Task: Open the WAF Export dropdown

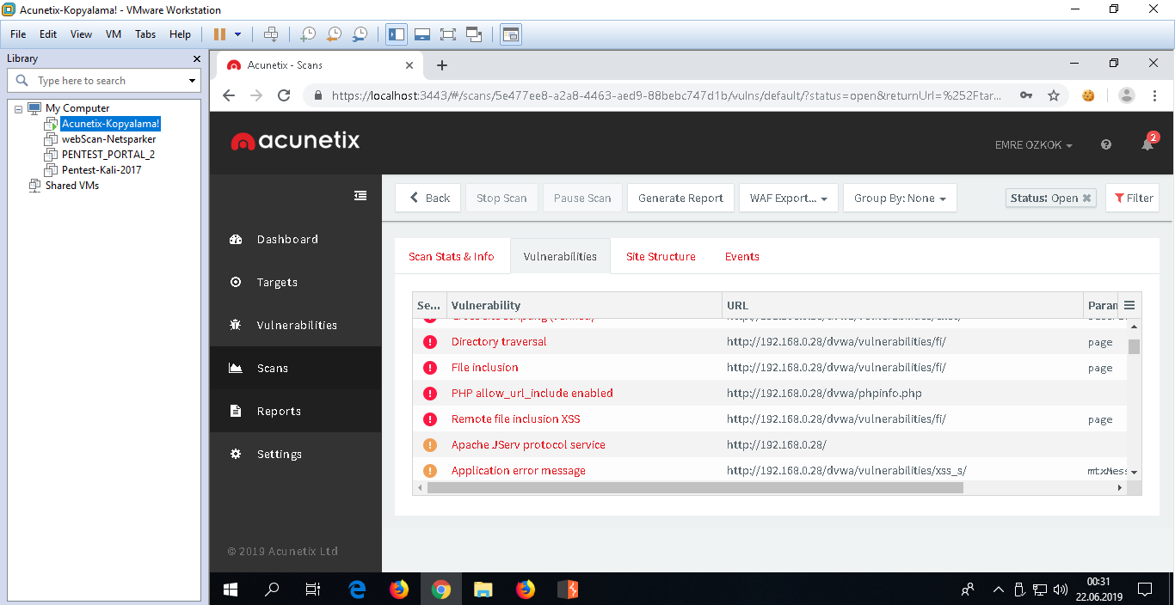Action: (x=788, y=199)
